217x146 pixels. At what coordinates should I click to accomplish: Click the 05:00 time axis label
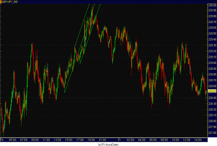point(12,140)
